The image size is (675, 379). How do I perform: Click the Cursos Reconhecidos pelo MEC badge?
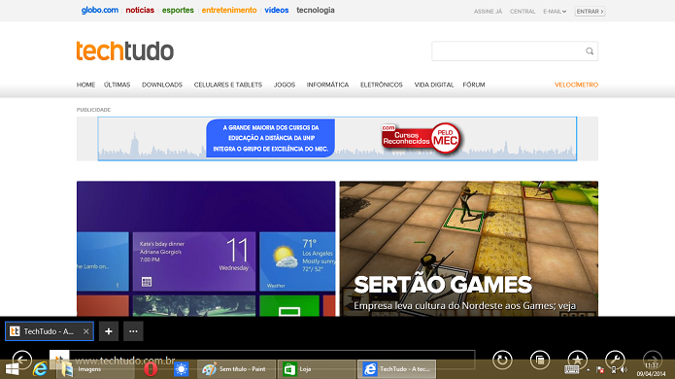pyautogui.click(x=422, y=139)
